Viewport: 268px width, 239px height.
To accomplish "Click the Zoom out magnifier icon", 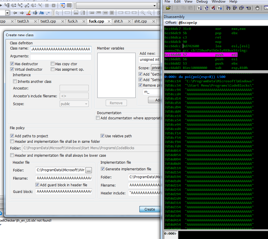I will point(150,13).
